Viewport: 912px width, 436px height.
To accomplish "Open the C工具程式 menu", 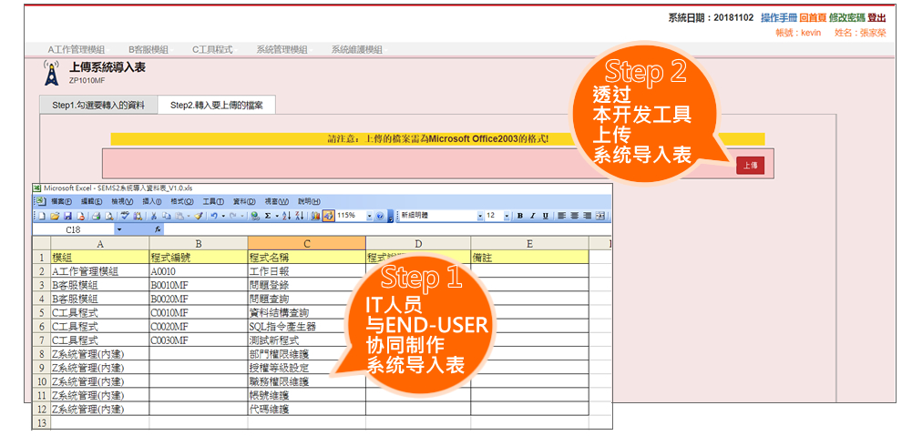I will pyautogui.click(x=212, y=49).
